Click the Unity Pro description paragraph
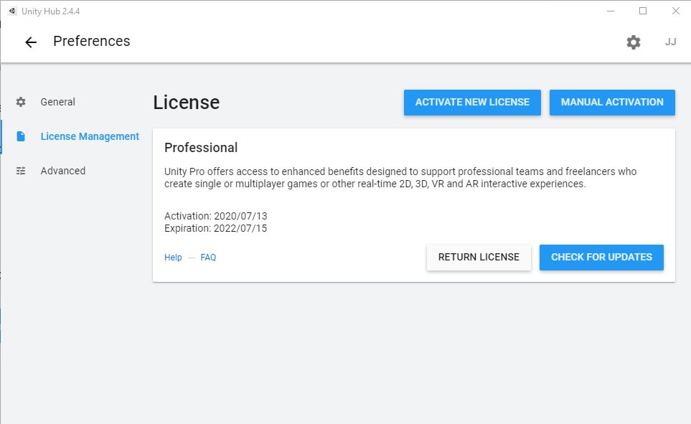This screenshot has width=691, height=424. point(400,178)
